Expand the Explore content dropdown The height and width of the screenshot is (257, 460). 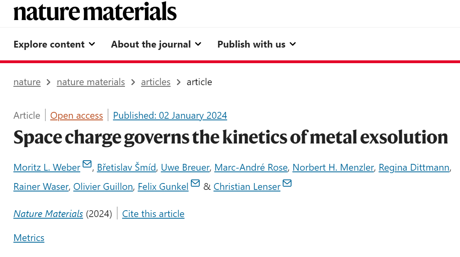[x=54, y=44]
